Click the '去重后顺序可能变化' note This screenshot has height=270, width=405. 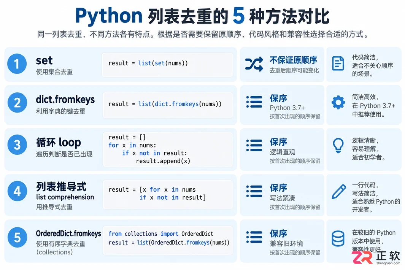click(x=294, y=70)
